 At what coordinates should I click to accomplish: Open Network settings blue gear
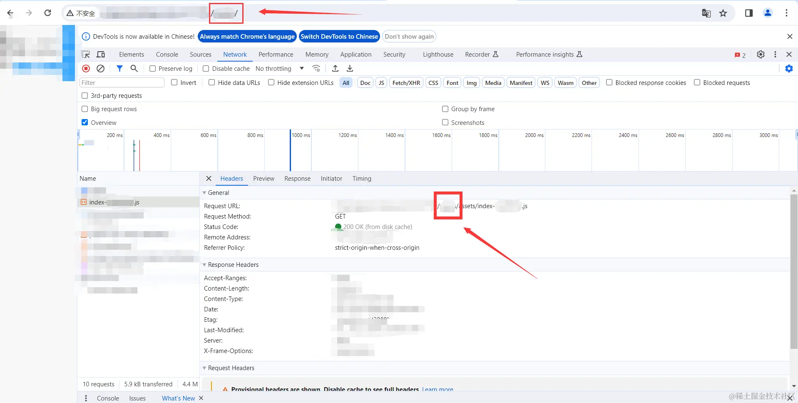(x=789, y=69)
